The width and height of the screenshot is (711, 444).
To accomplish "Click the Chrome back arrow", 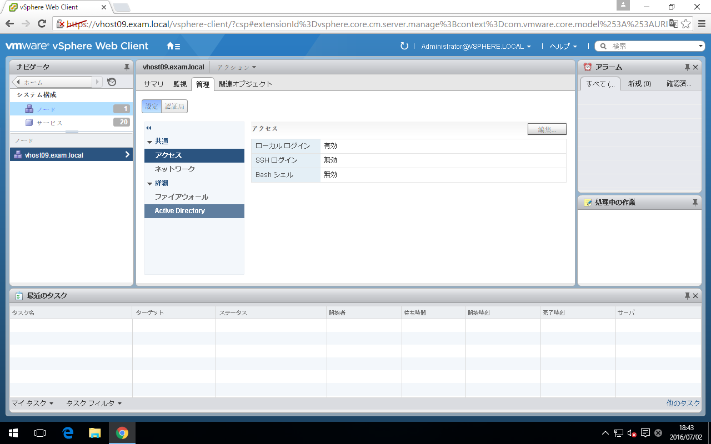I will 9,23.
